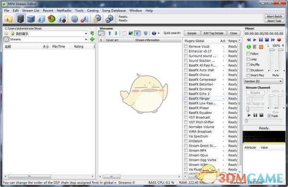Image resolution: width=288 pixels, height=187 pixels.
Task: Click the green plus icon next to Streams
Action: [x=92, y=39]
